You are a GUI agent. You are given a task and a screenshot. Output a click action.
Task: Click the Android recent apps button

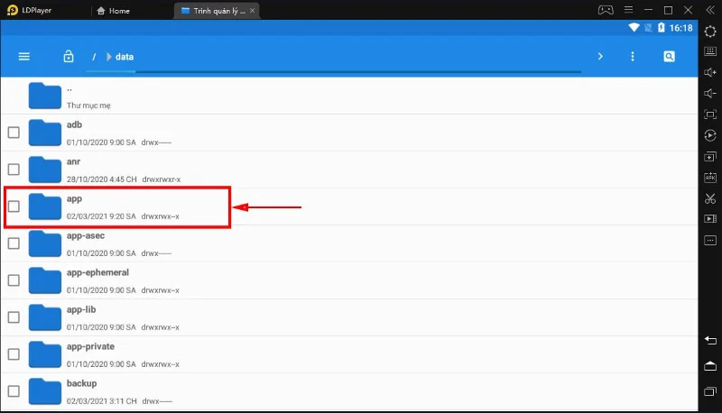coord(710,392)
